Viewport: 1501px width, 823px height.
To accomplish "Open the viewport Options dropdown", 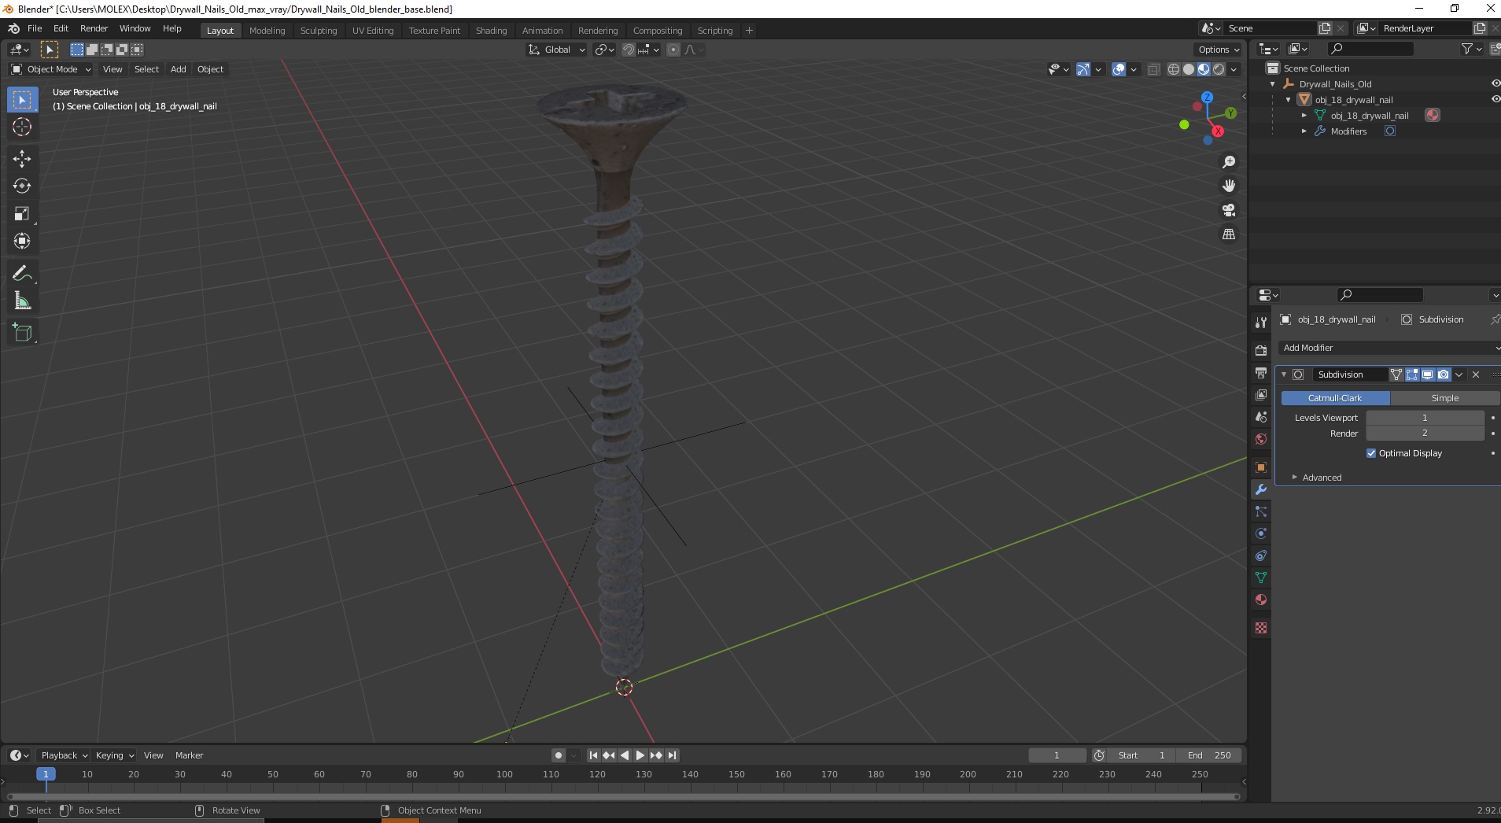I will coord(1219,50).
